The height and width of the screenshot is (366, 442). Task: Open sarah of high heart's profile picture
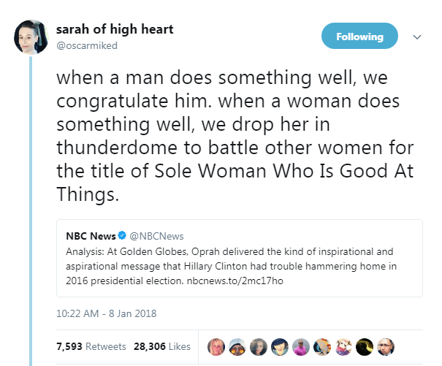point(31,37)
